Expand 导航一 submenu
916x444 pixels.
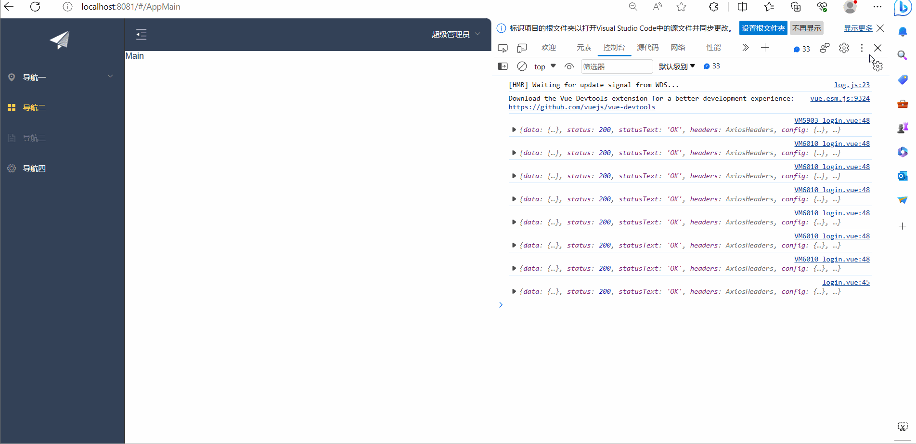63,77
